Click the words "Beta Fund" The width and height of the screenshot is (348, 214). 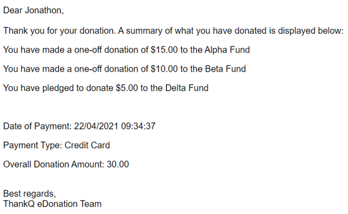pyautogui.click(x=225, y=69)
